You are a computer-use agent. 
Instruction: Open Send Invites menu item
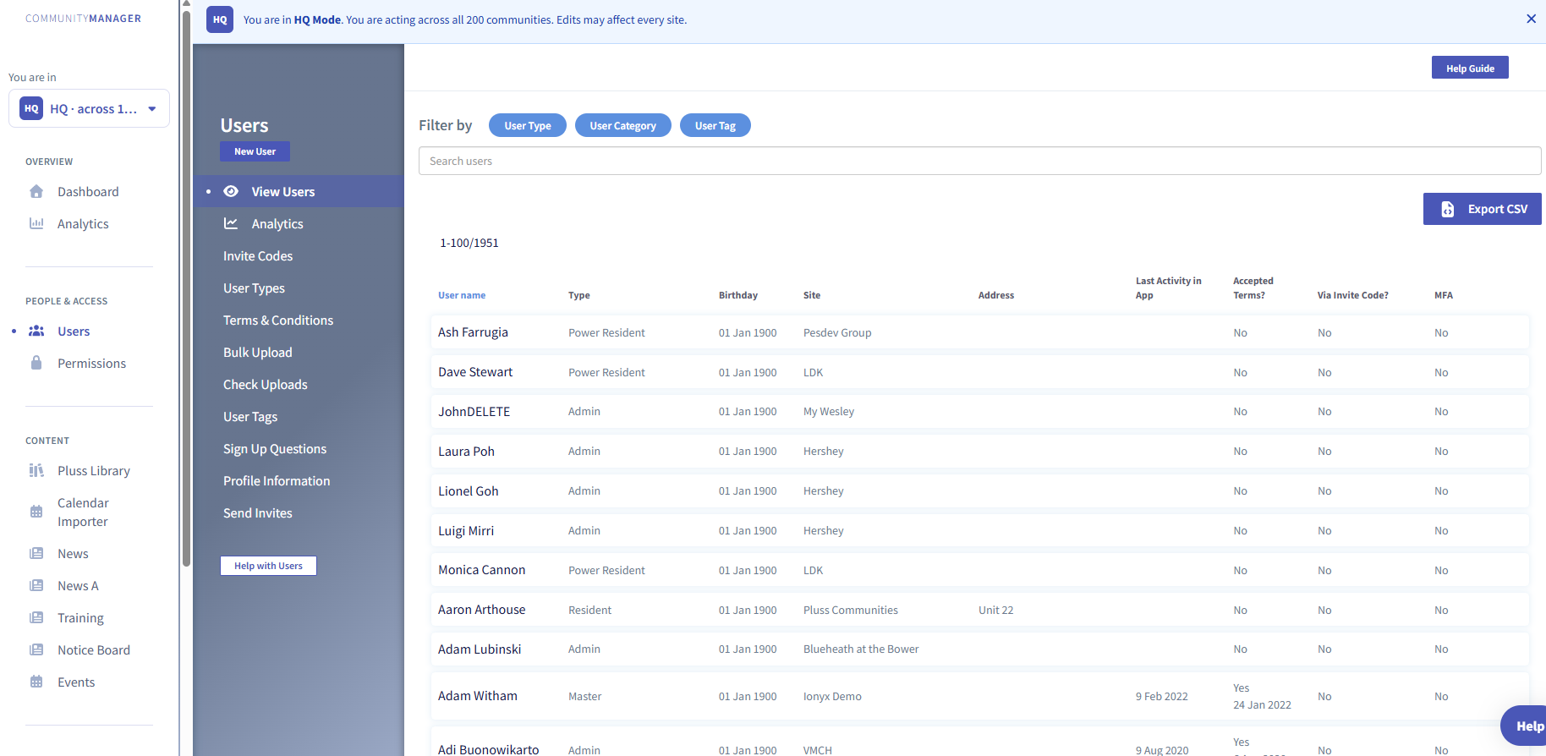[258, 512]
